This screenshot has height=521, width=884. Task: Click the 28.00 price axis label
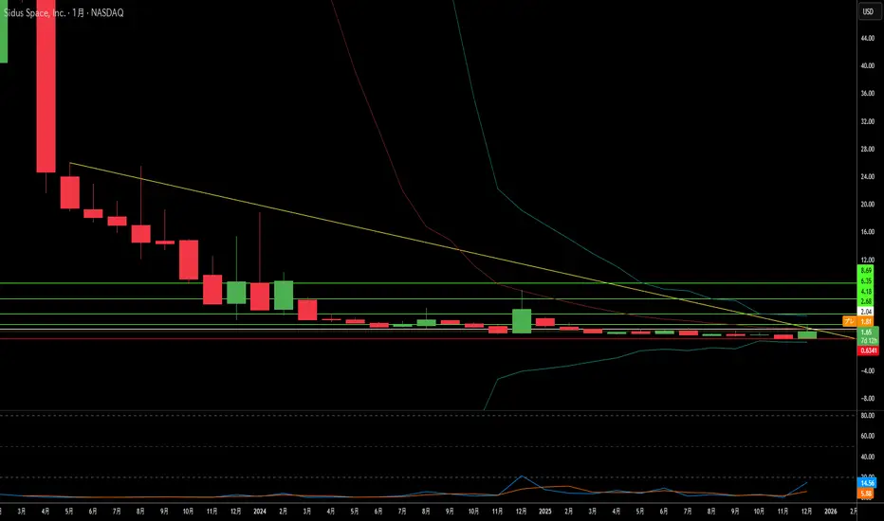pos(868,149)
